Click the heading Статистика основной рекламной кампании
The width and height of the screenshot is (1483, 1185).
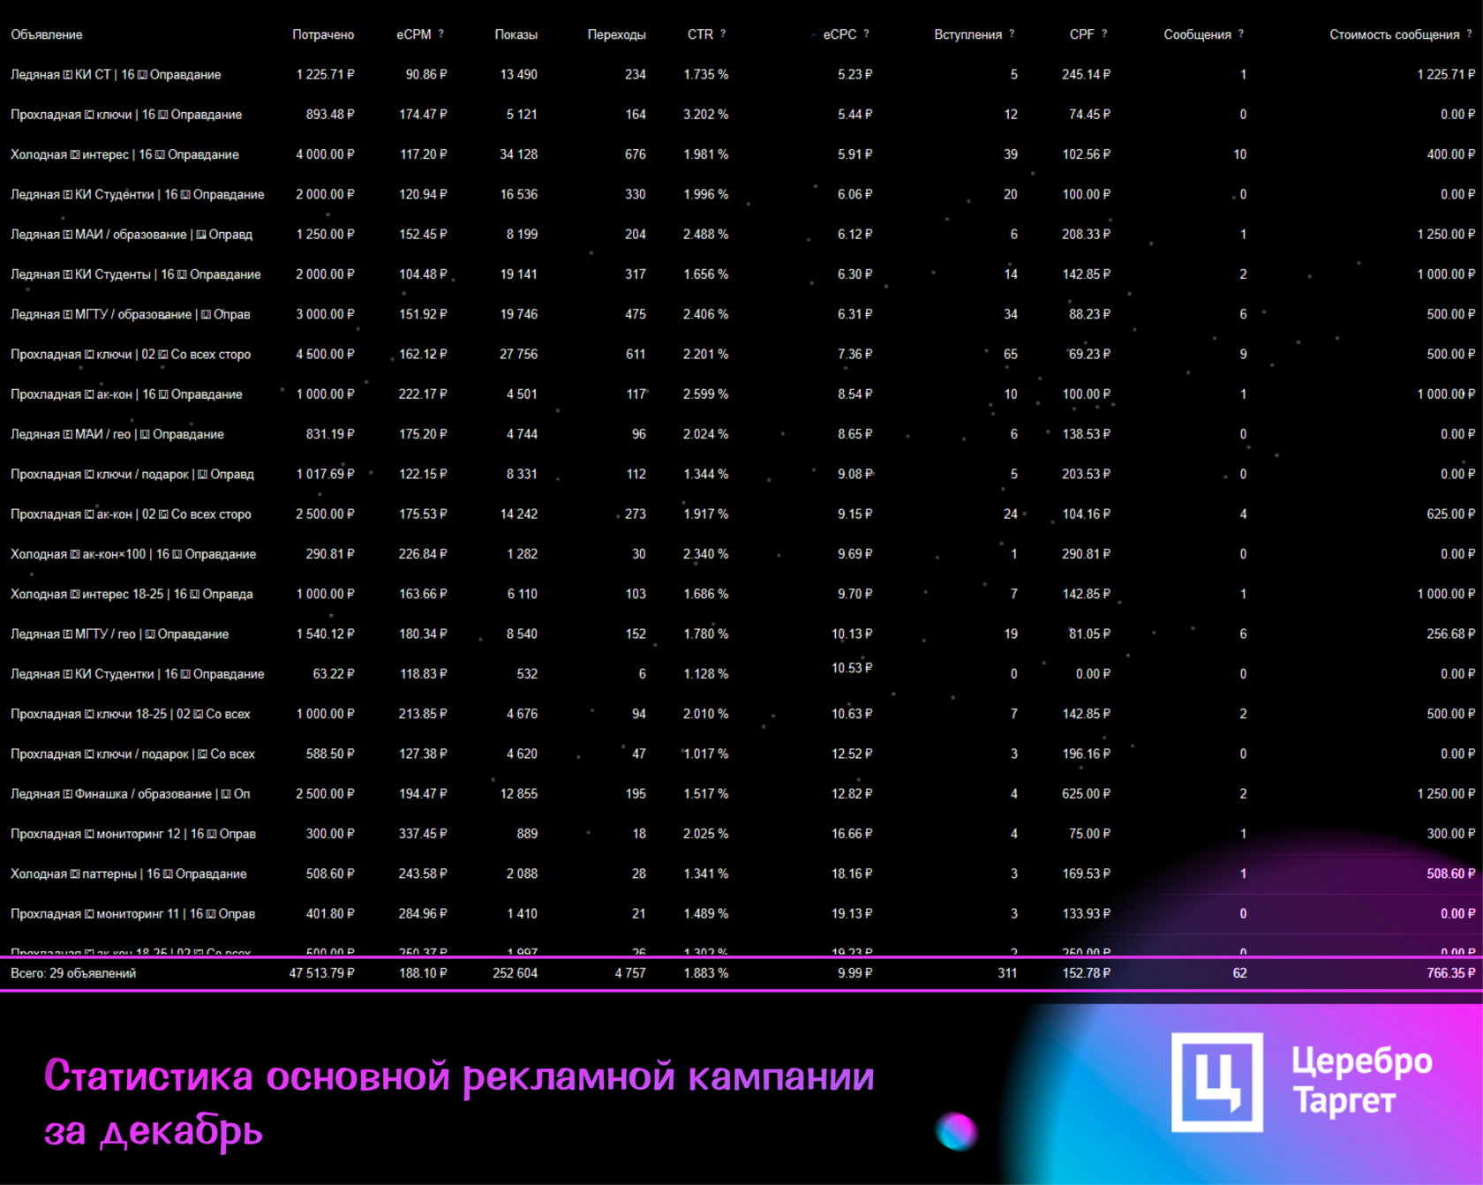459,1076
